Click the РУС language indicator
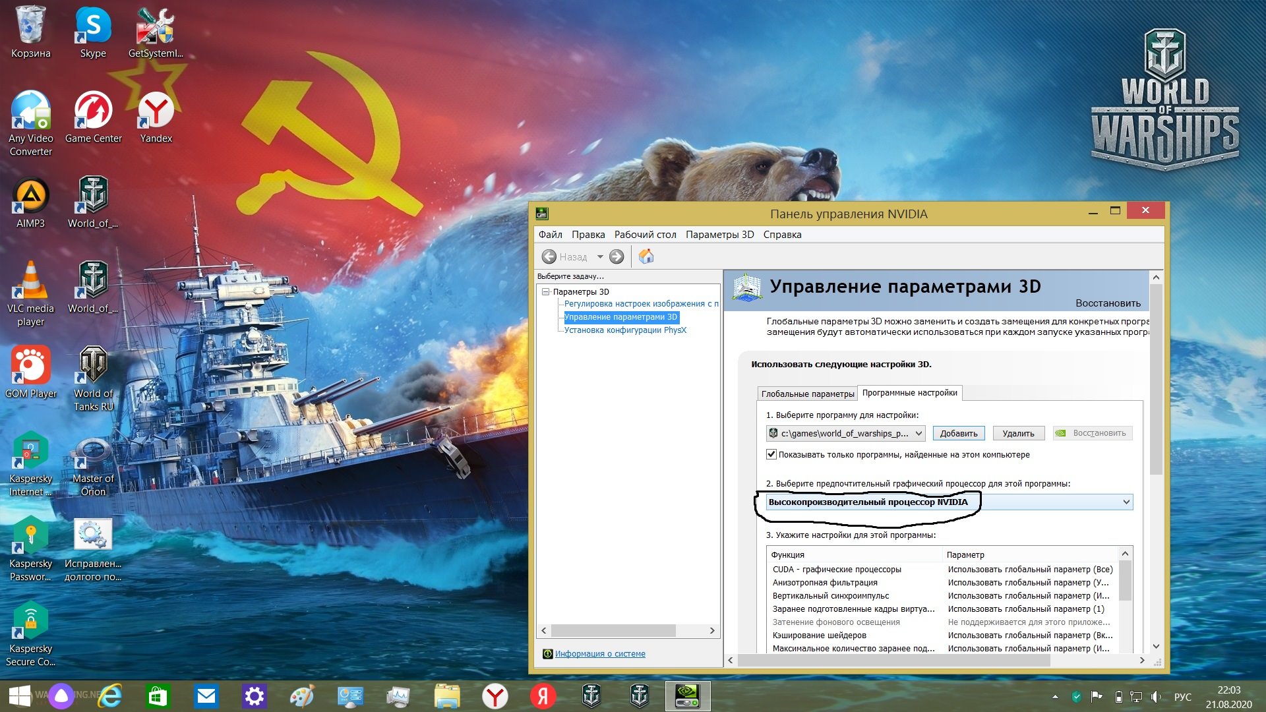 (1183, 697)
